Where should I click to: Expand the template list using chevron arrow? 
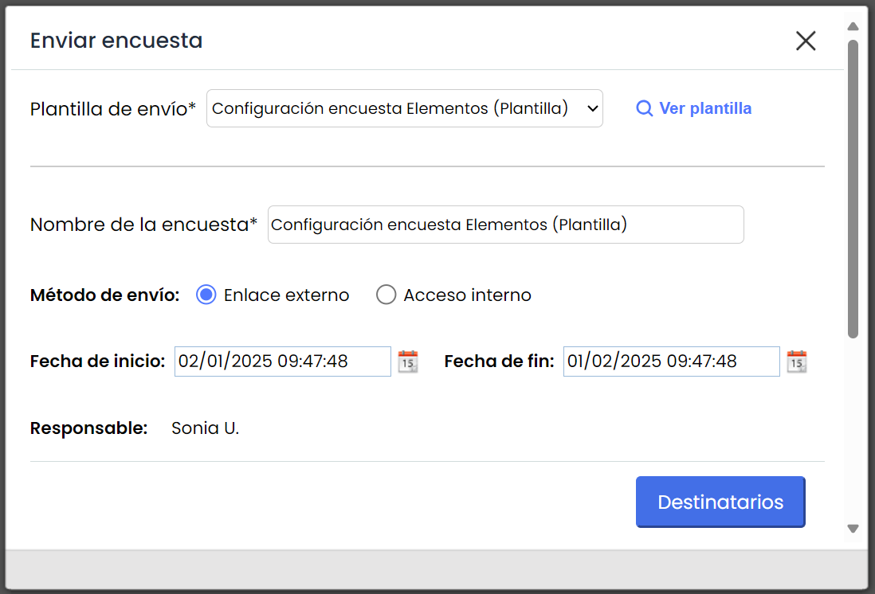click(x=592, y=109)
